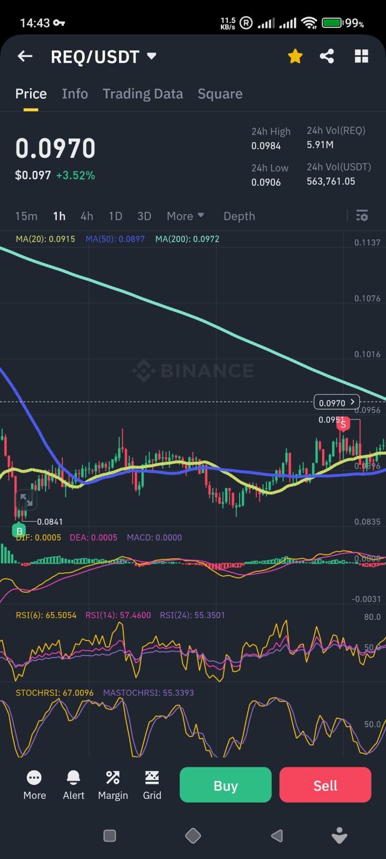Tap the green B buy marker on chart
Image resolution: width=386 pixels, height=859 pixels.
pos(19,531)
